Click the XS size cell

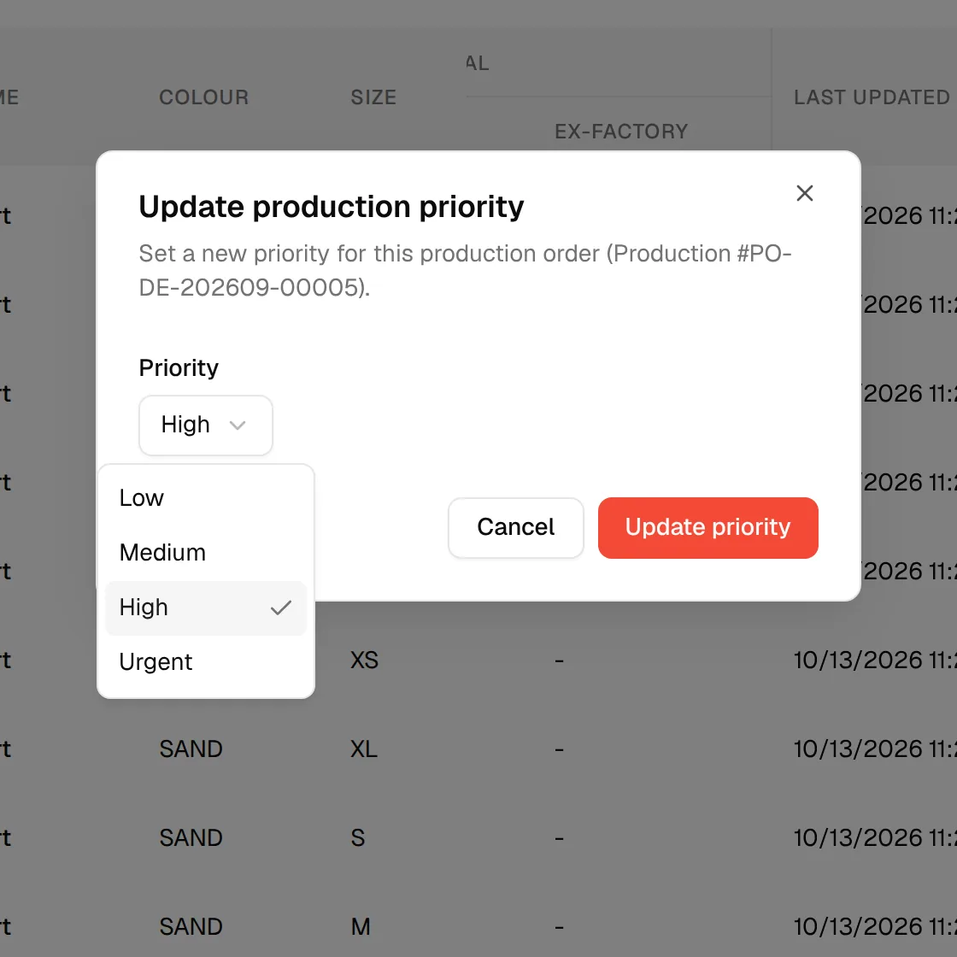tap(364, 661)
